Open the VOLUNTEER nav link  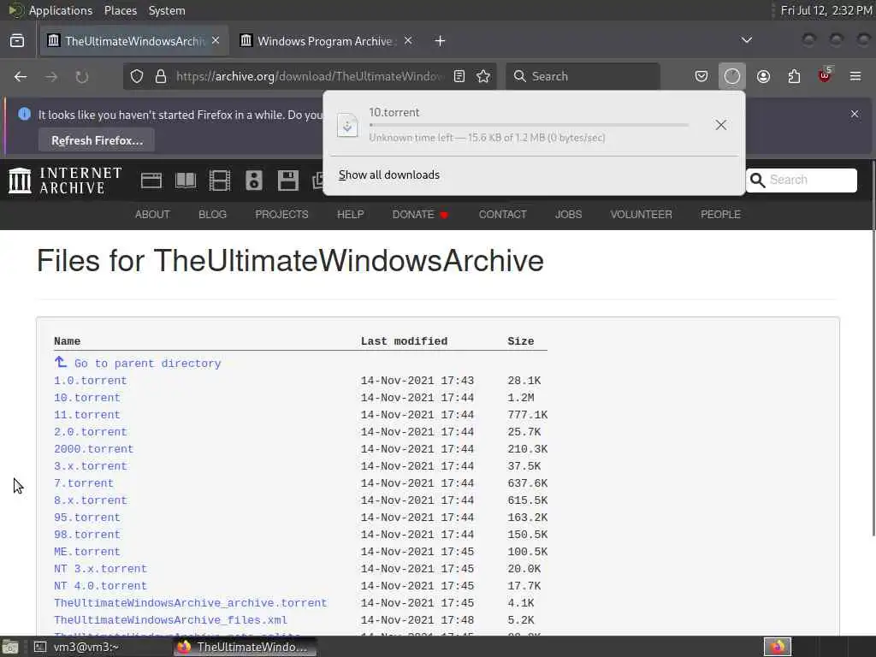[641, 215]
